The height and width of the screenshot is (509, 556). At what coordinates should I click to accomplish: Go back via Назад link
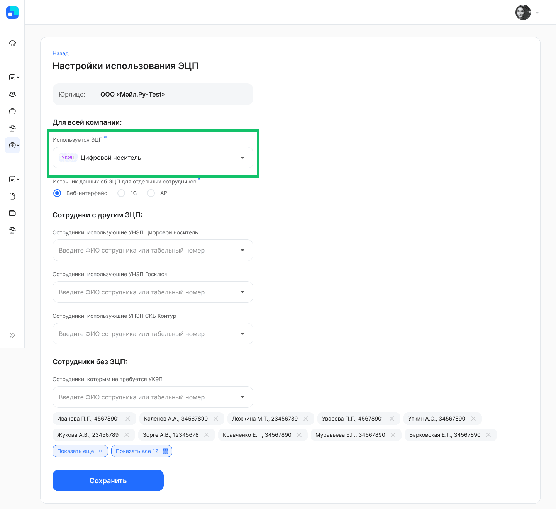[x=61, y=53]
